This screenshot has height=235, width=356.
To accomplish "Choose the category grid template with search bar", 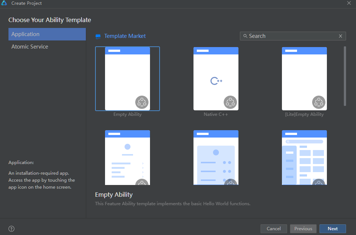I will (304, 157).
